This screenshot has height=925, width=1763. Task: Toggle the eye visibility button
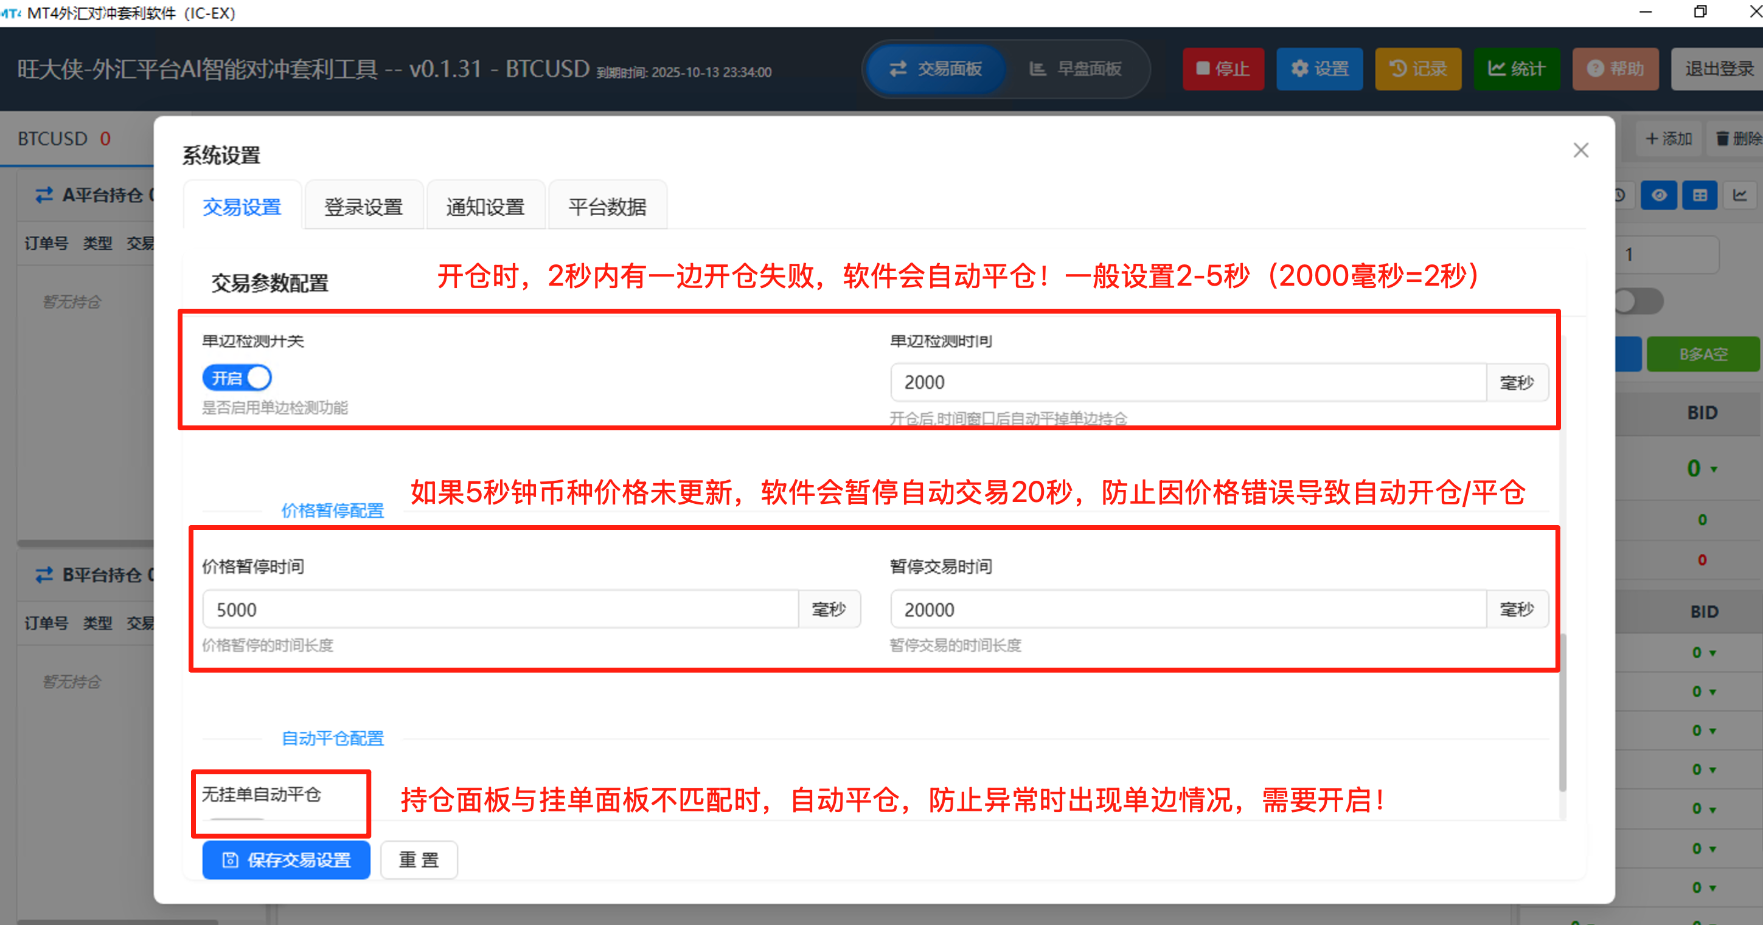[1659, 196]
